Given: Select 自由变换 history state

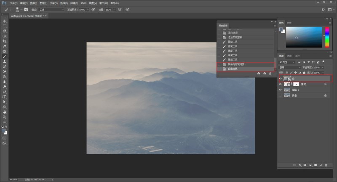Looking at the screenshot, I should pyautogui.click(x=245, y=69).
